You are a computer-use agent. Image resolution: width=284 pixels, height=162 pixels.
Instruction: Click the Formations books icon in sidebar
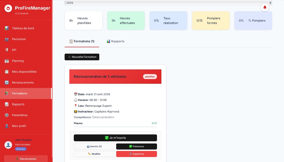pyautogui.click(x=7, y=93)
